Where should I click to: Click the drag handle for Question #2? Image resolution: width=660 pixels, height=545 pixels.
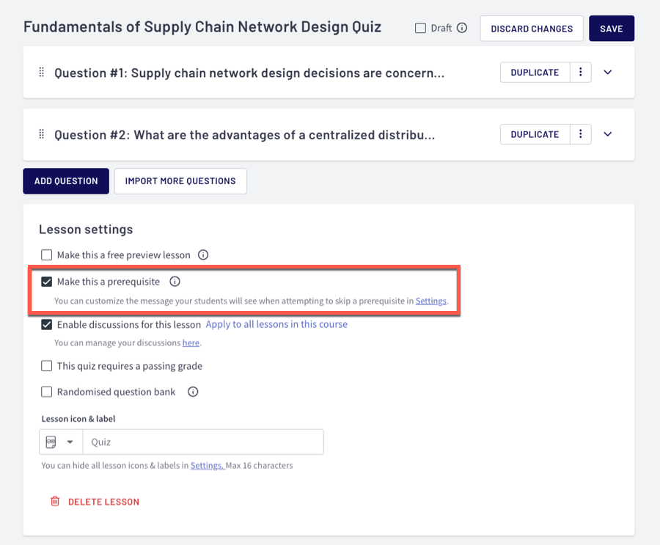coord(42,135)
